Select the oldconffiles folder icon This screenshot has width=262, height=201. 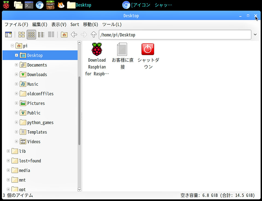(x=23, y=93)
